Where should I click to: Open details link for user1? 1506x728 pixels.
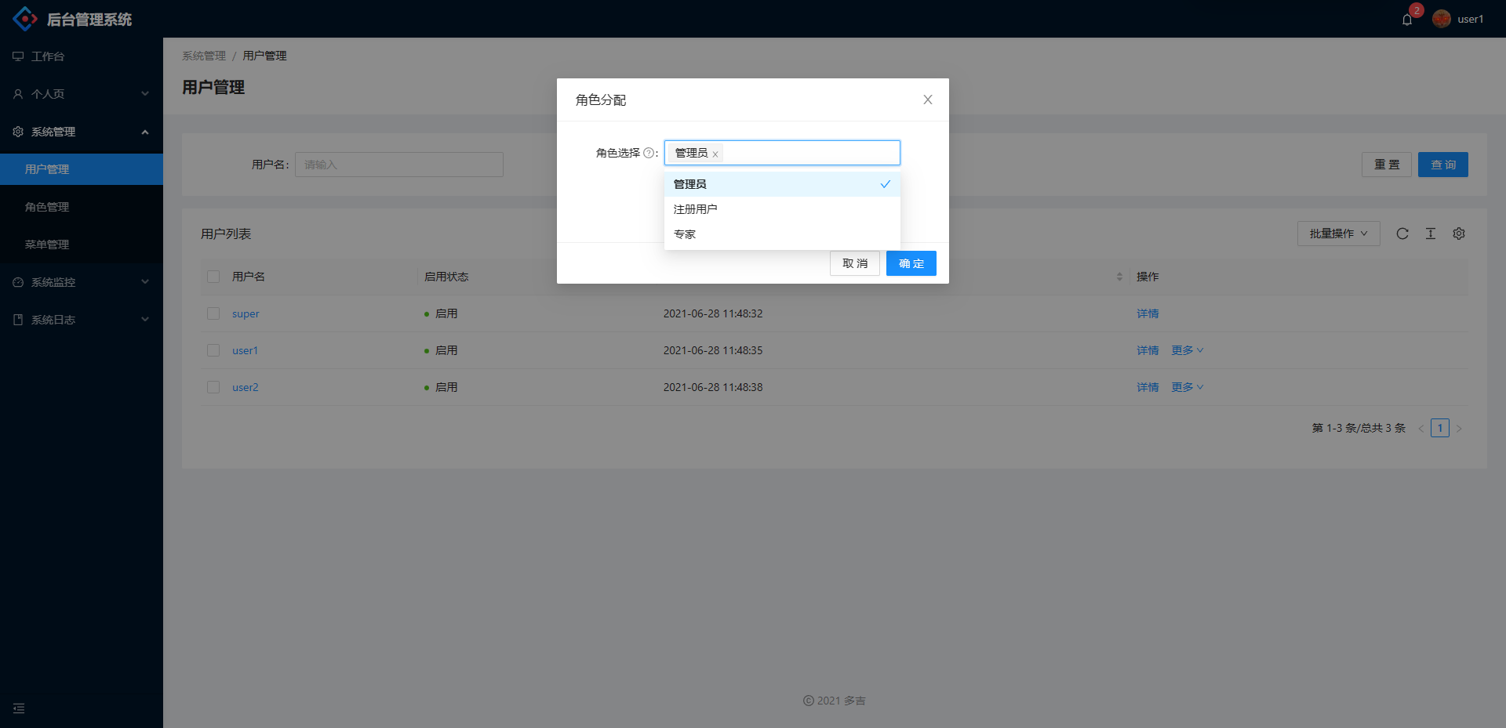pyautogui.click(x=1147, y=350)
